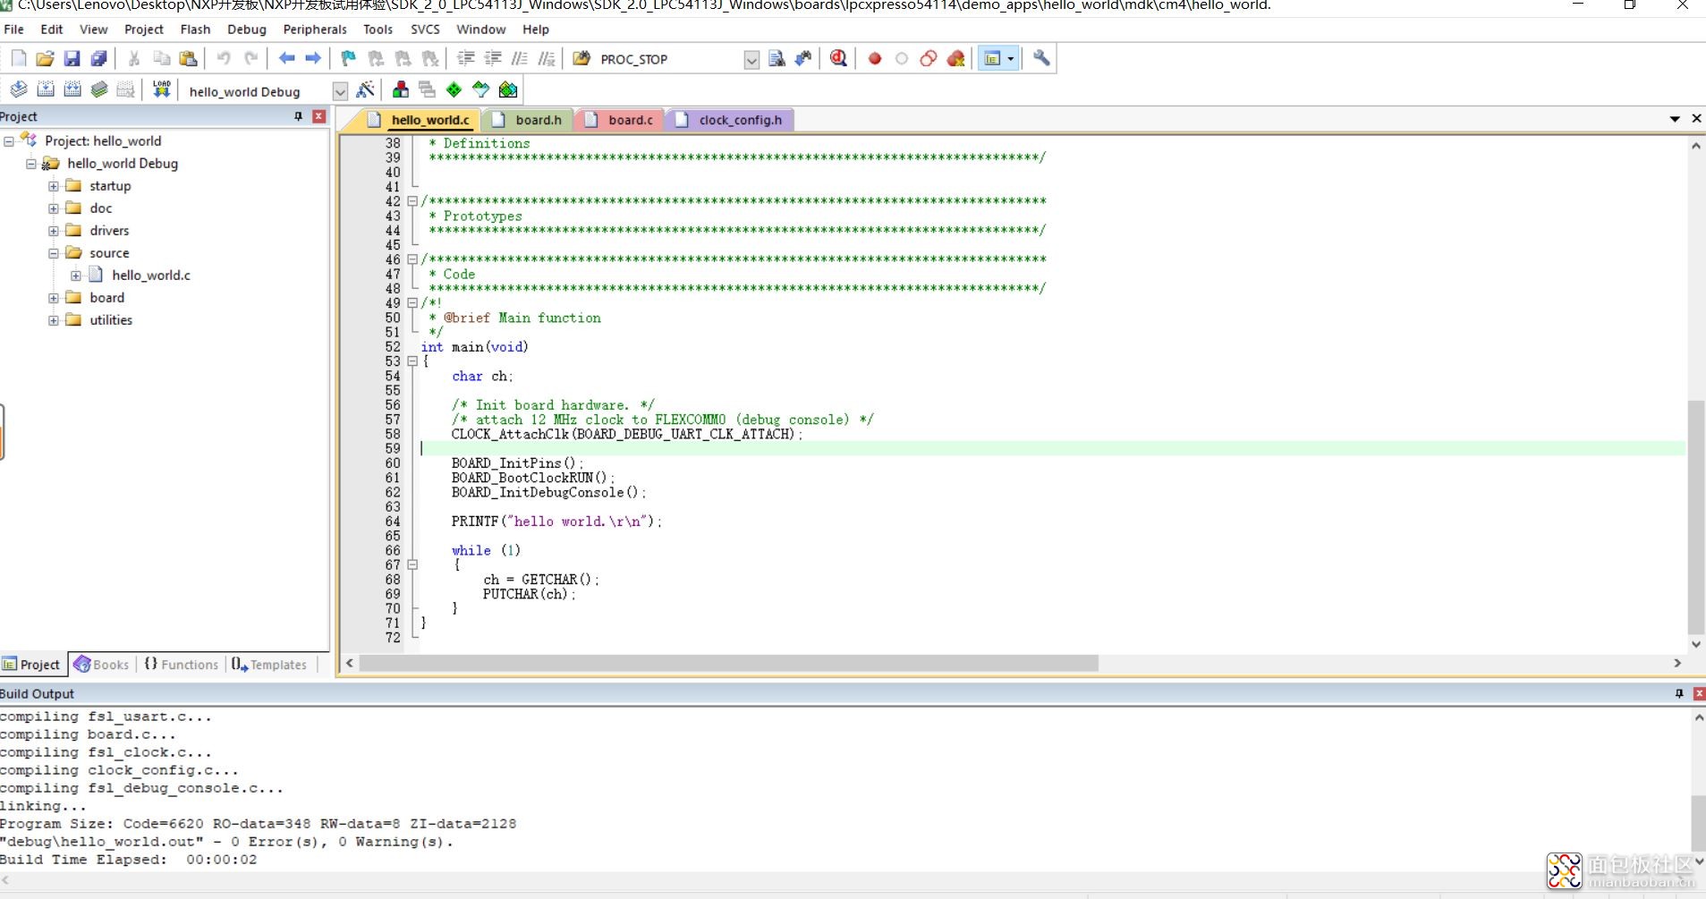The image size is (1706, 899).
Task: Click the Open file folder icon
Action: pos(45,59)
